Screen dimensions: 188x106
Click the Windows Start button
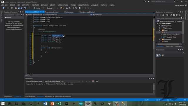click(x=3, y=104)
